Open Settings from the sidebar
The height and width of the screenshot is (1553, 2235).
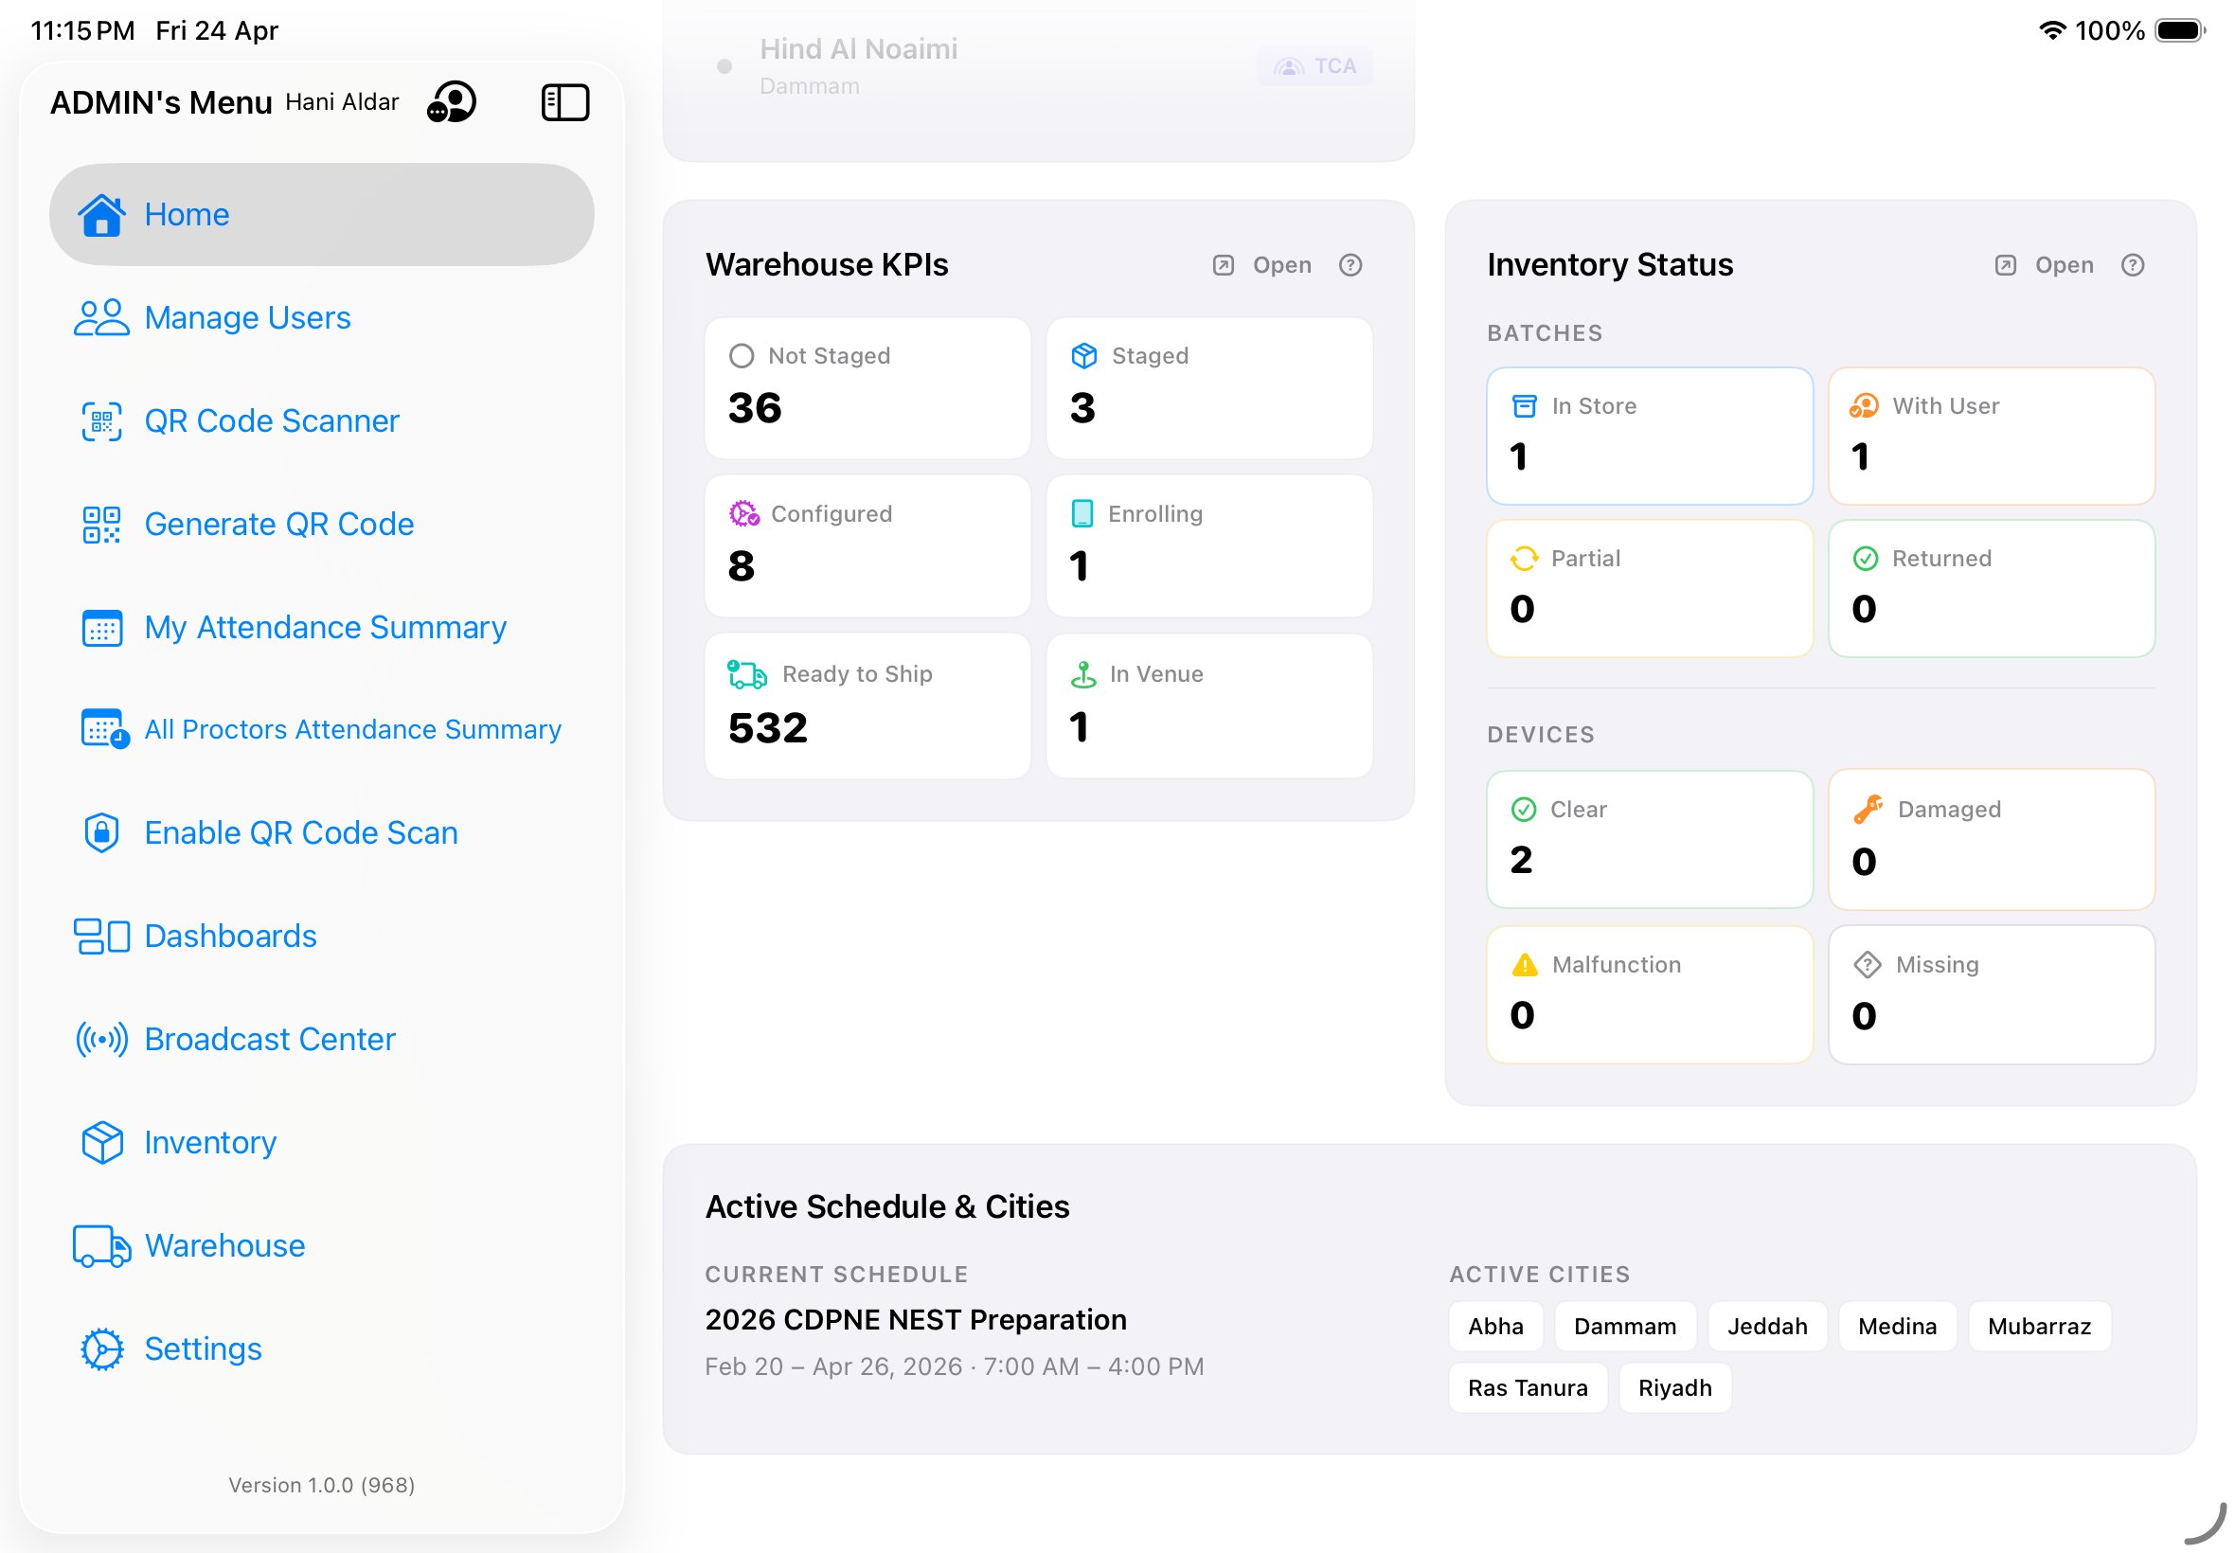[x=204, y=1348]
